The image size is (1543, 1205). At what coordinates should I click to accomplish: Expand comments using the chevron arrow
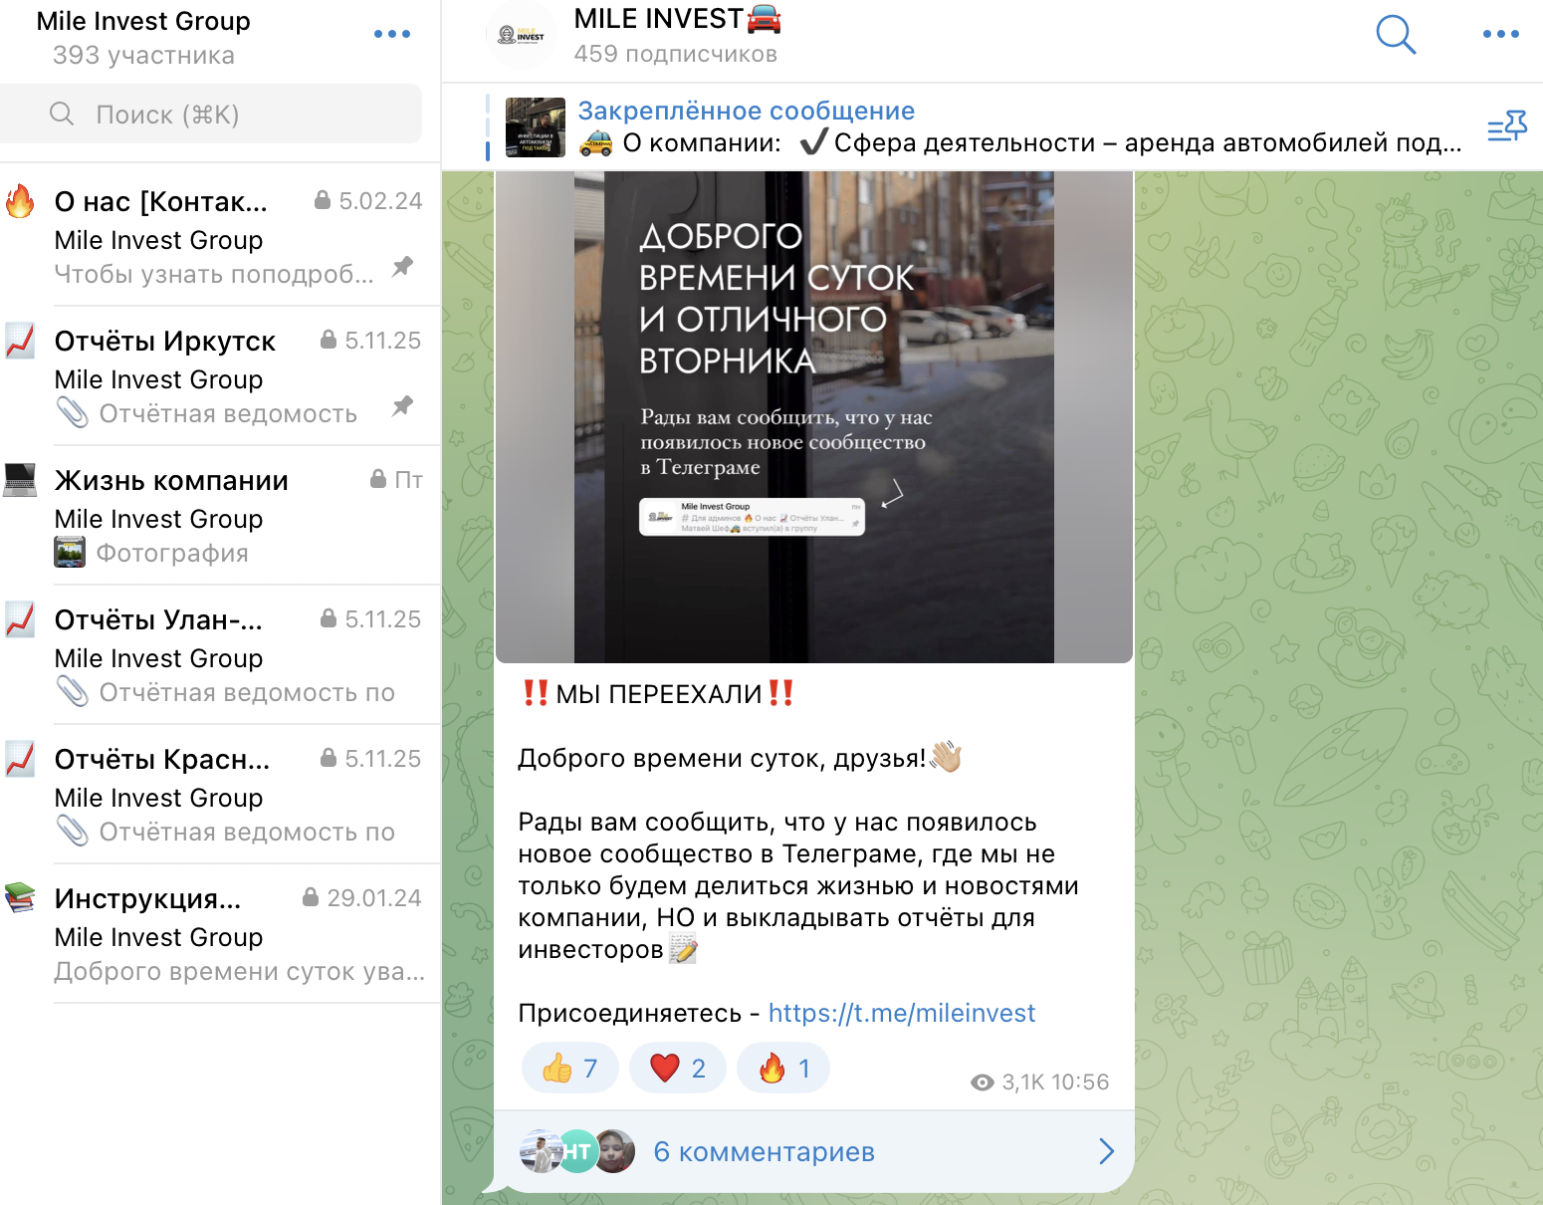pyautogui.click(x=1106, y=1152)
